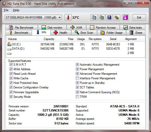Click the 381546 MB capacity cell
This screenshot has height=132, width=151.
47,44
